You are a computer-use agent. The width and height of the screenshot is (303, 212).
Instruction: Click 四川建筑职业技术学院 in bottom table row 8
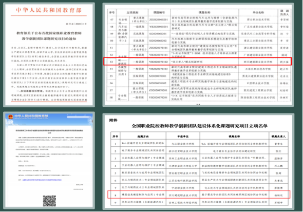tap(183, 195)
